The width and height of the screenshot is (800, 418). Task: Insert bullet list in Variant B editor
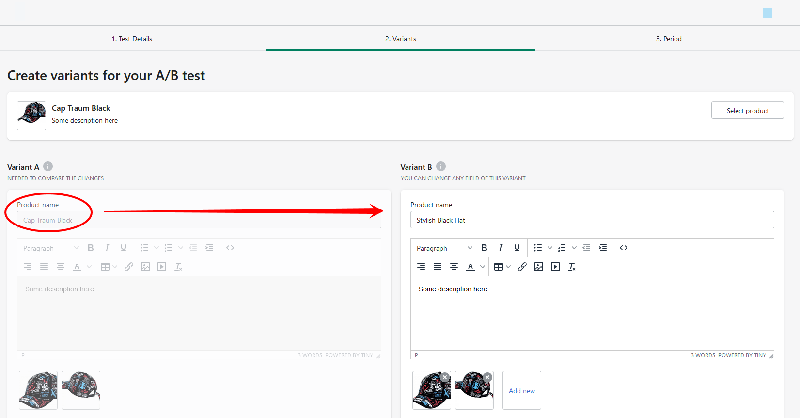click(x=538, y=248)
